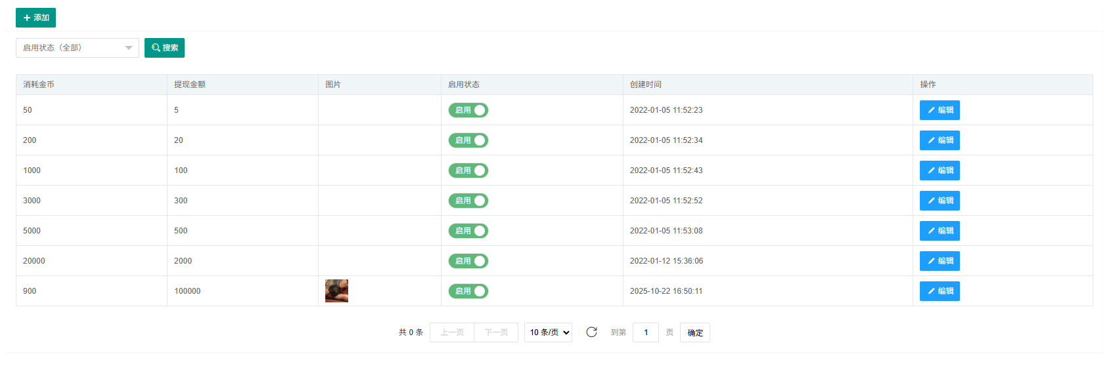The width and height of the screenshot is (1113, 383).
Task: Turn off 启用 switch in the 20000-coin row
Action: click(468, 261)
